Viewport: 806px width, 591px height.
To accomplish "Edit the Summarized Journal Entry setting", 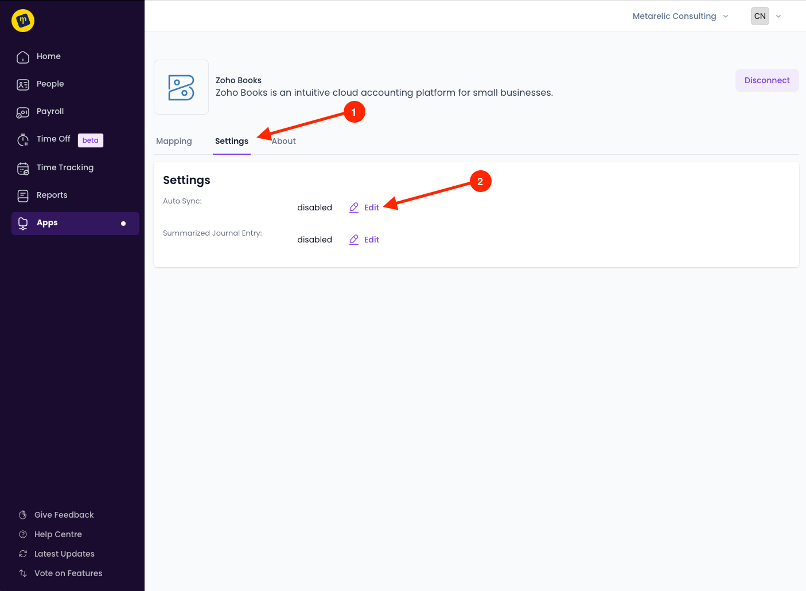I will coord(364,240).
